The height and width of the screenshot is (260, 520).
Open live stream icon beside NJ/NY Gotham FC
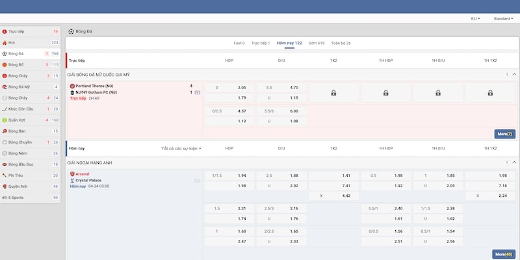click(198, 92)
